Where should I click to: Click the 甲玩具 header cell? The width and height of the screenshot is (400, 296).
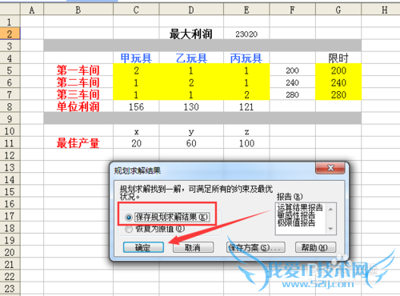coord(136,58)
